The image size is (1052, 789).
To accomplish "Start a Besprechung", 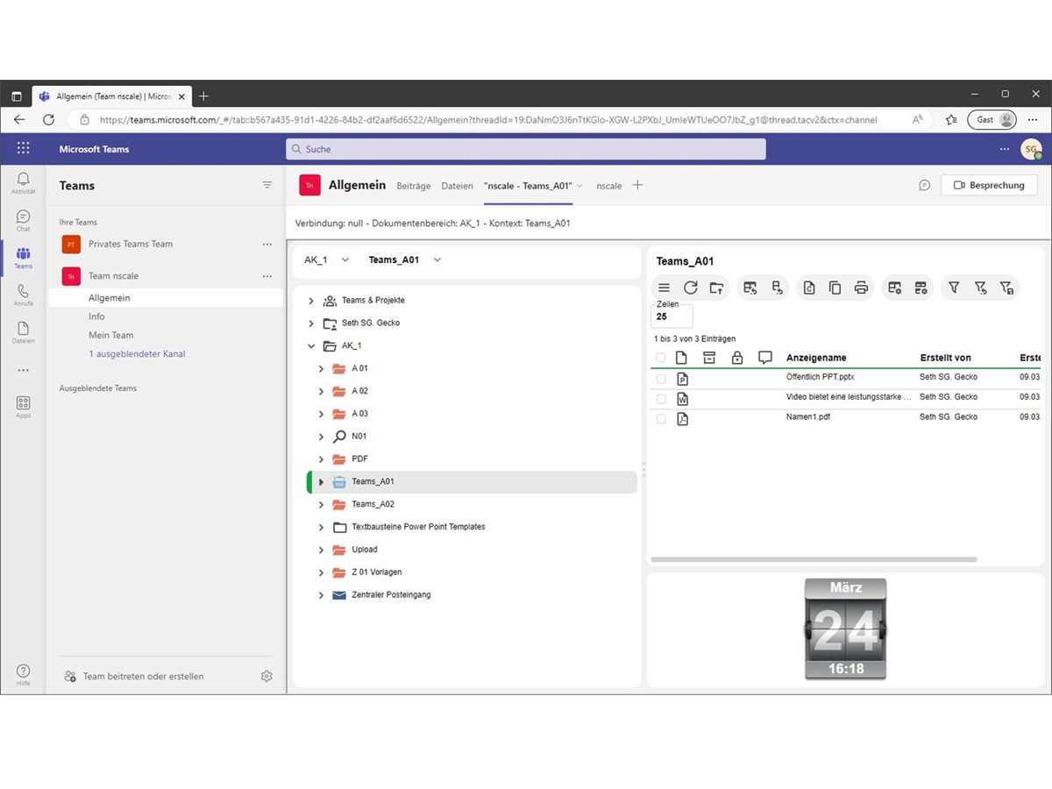I will coord(989,185).
